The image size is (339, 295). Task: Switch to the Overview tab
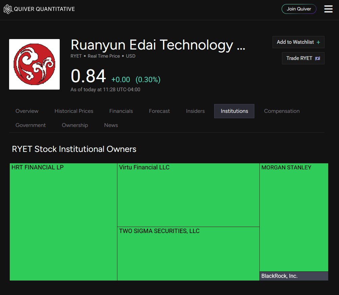click(x=27, y=111)
